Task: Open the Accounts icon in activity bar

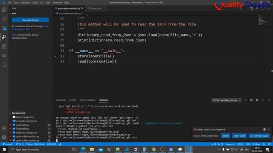Action: pyautogui.click(x=4, y=128)
